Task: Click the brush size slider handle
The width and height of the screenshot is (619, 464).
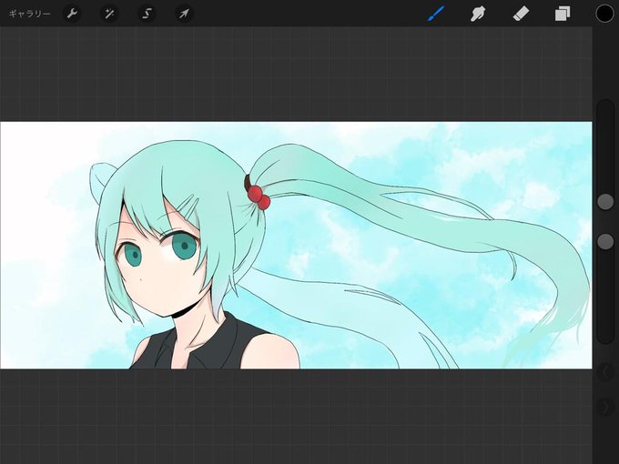Action: tap(605, 202)
